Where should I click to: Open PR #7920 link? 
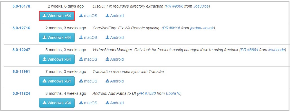click(147, 94)
